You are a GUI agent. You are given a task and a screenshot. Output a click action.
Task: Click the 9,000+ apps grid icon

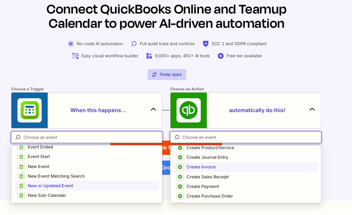(x=149, y=56)
